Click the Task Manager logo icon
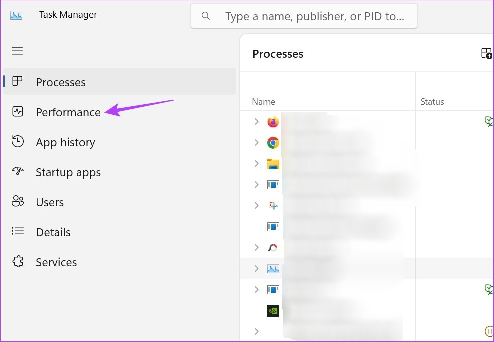 pos(16,15)
